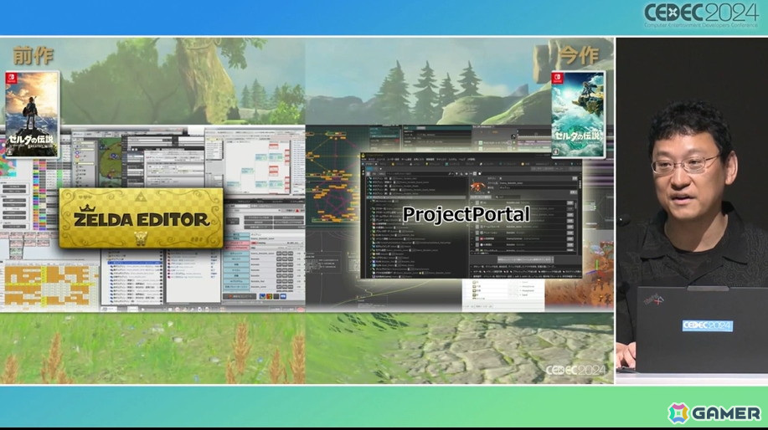Click the Triforce emblem on the Zelda Editor banner
768x430 pixels.
[141, 197]
